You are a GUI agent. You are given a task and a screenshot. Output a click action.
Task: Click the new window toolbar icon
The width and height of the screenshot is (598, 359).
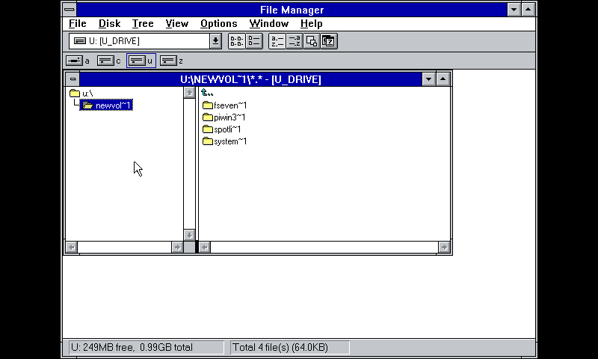[312, 41]
